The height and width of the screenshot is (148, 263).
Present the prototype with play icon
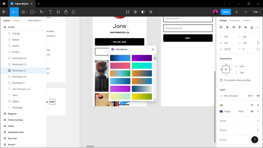(x=237, y=12)
